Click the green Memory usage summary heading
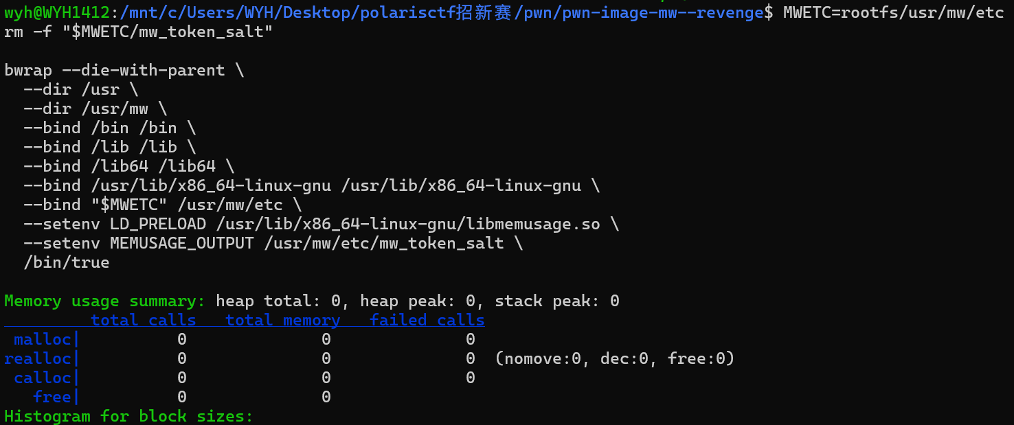Screen dimensions: 1014x425 [x=104, y=301]
